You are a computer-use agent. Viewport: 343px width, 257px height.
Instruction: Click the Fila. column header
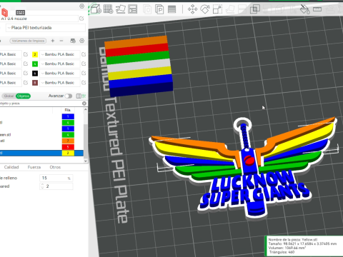pos(68,110)
